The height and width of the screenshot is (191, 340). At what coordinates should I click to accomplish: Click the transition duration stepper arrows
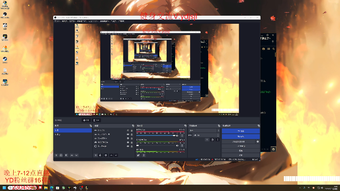click(218, 135)
